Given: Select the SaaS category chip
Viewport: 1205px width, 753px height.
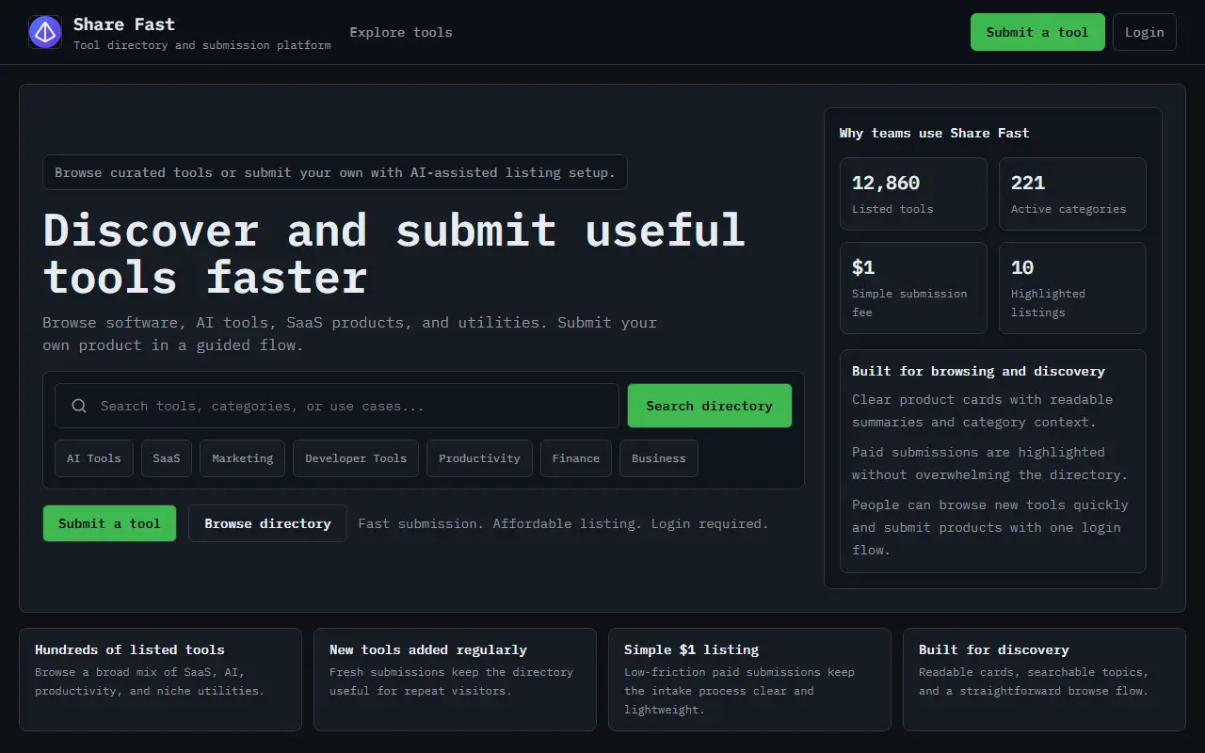Looking at the screenshot, I should [167, 458].
